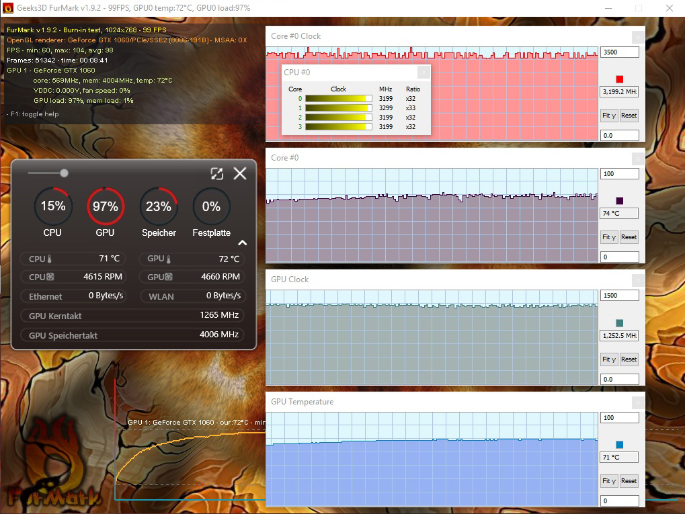Click the 0.0 min field of Core #0 Clock
The image size is (685, 514).
pyautogui.click(x=620, y=135)
